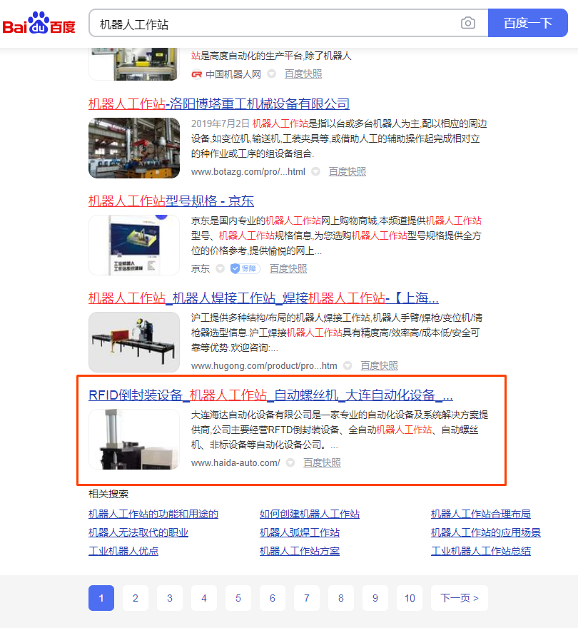The width and height of the screenshot is (578, 628).
Task: Go to results page 7
Action: [x=307, y=598]
